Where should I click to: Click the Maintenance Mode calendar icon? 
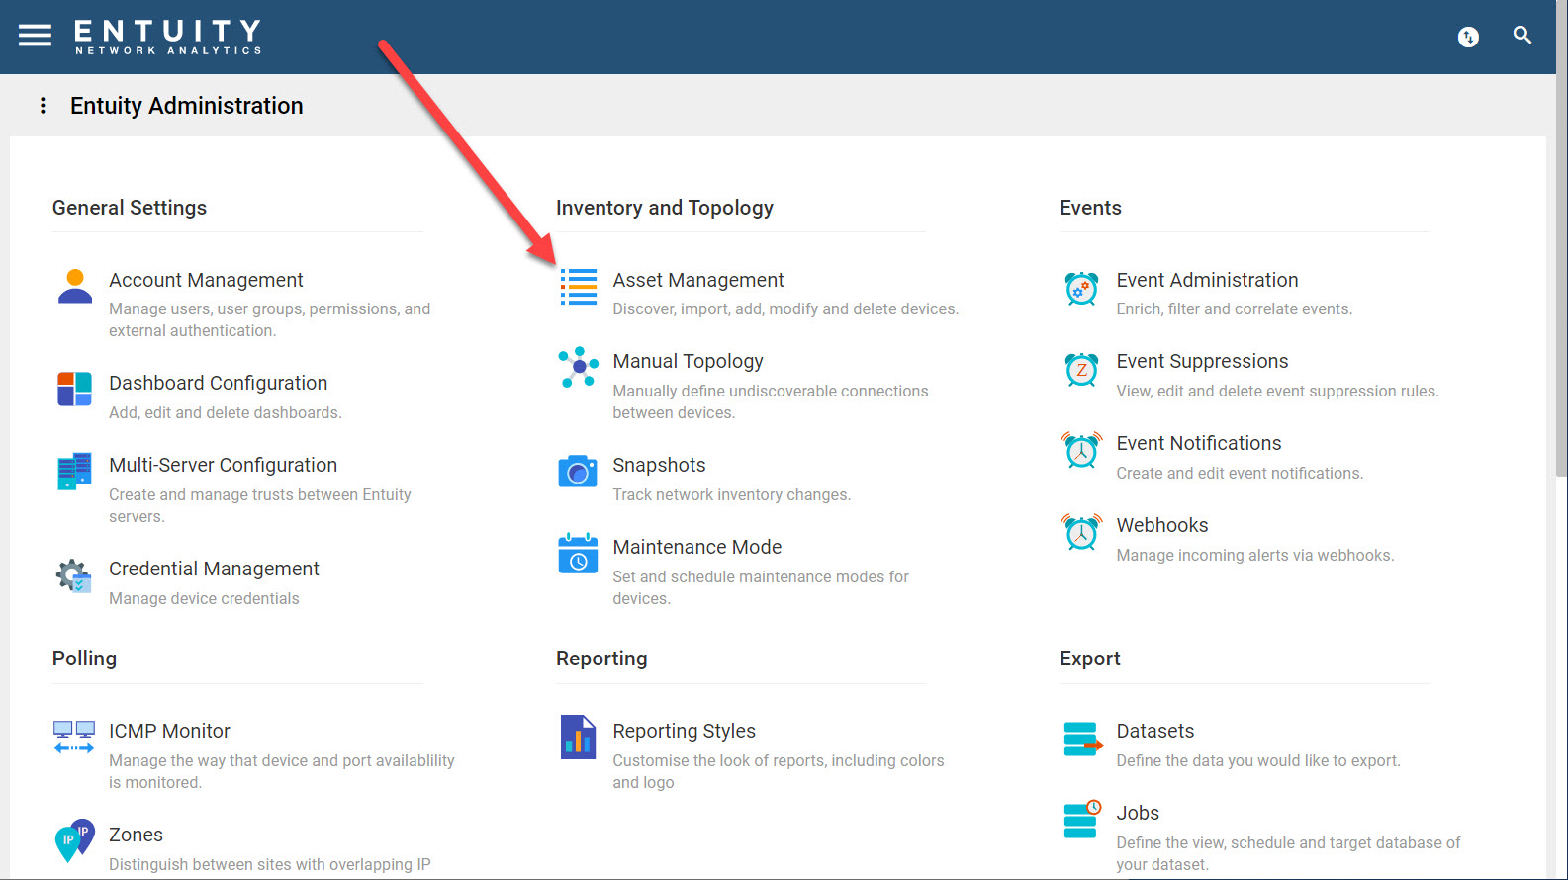(x=578, y=554)
